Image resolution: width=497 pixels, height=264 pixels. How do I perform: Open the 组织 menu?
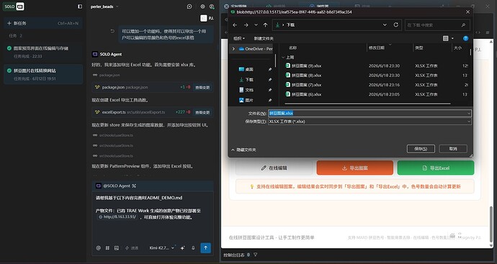[239, 38]
